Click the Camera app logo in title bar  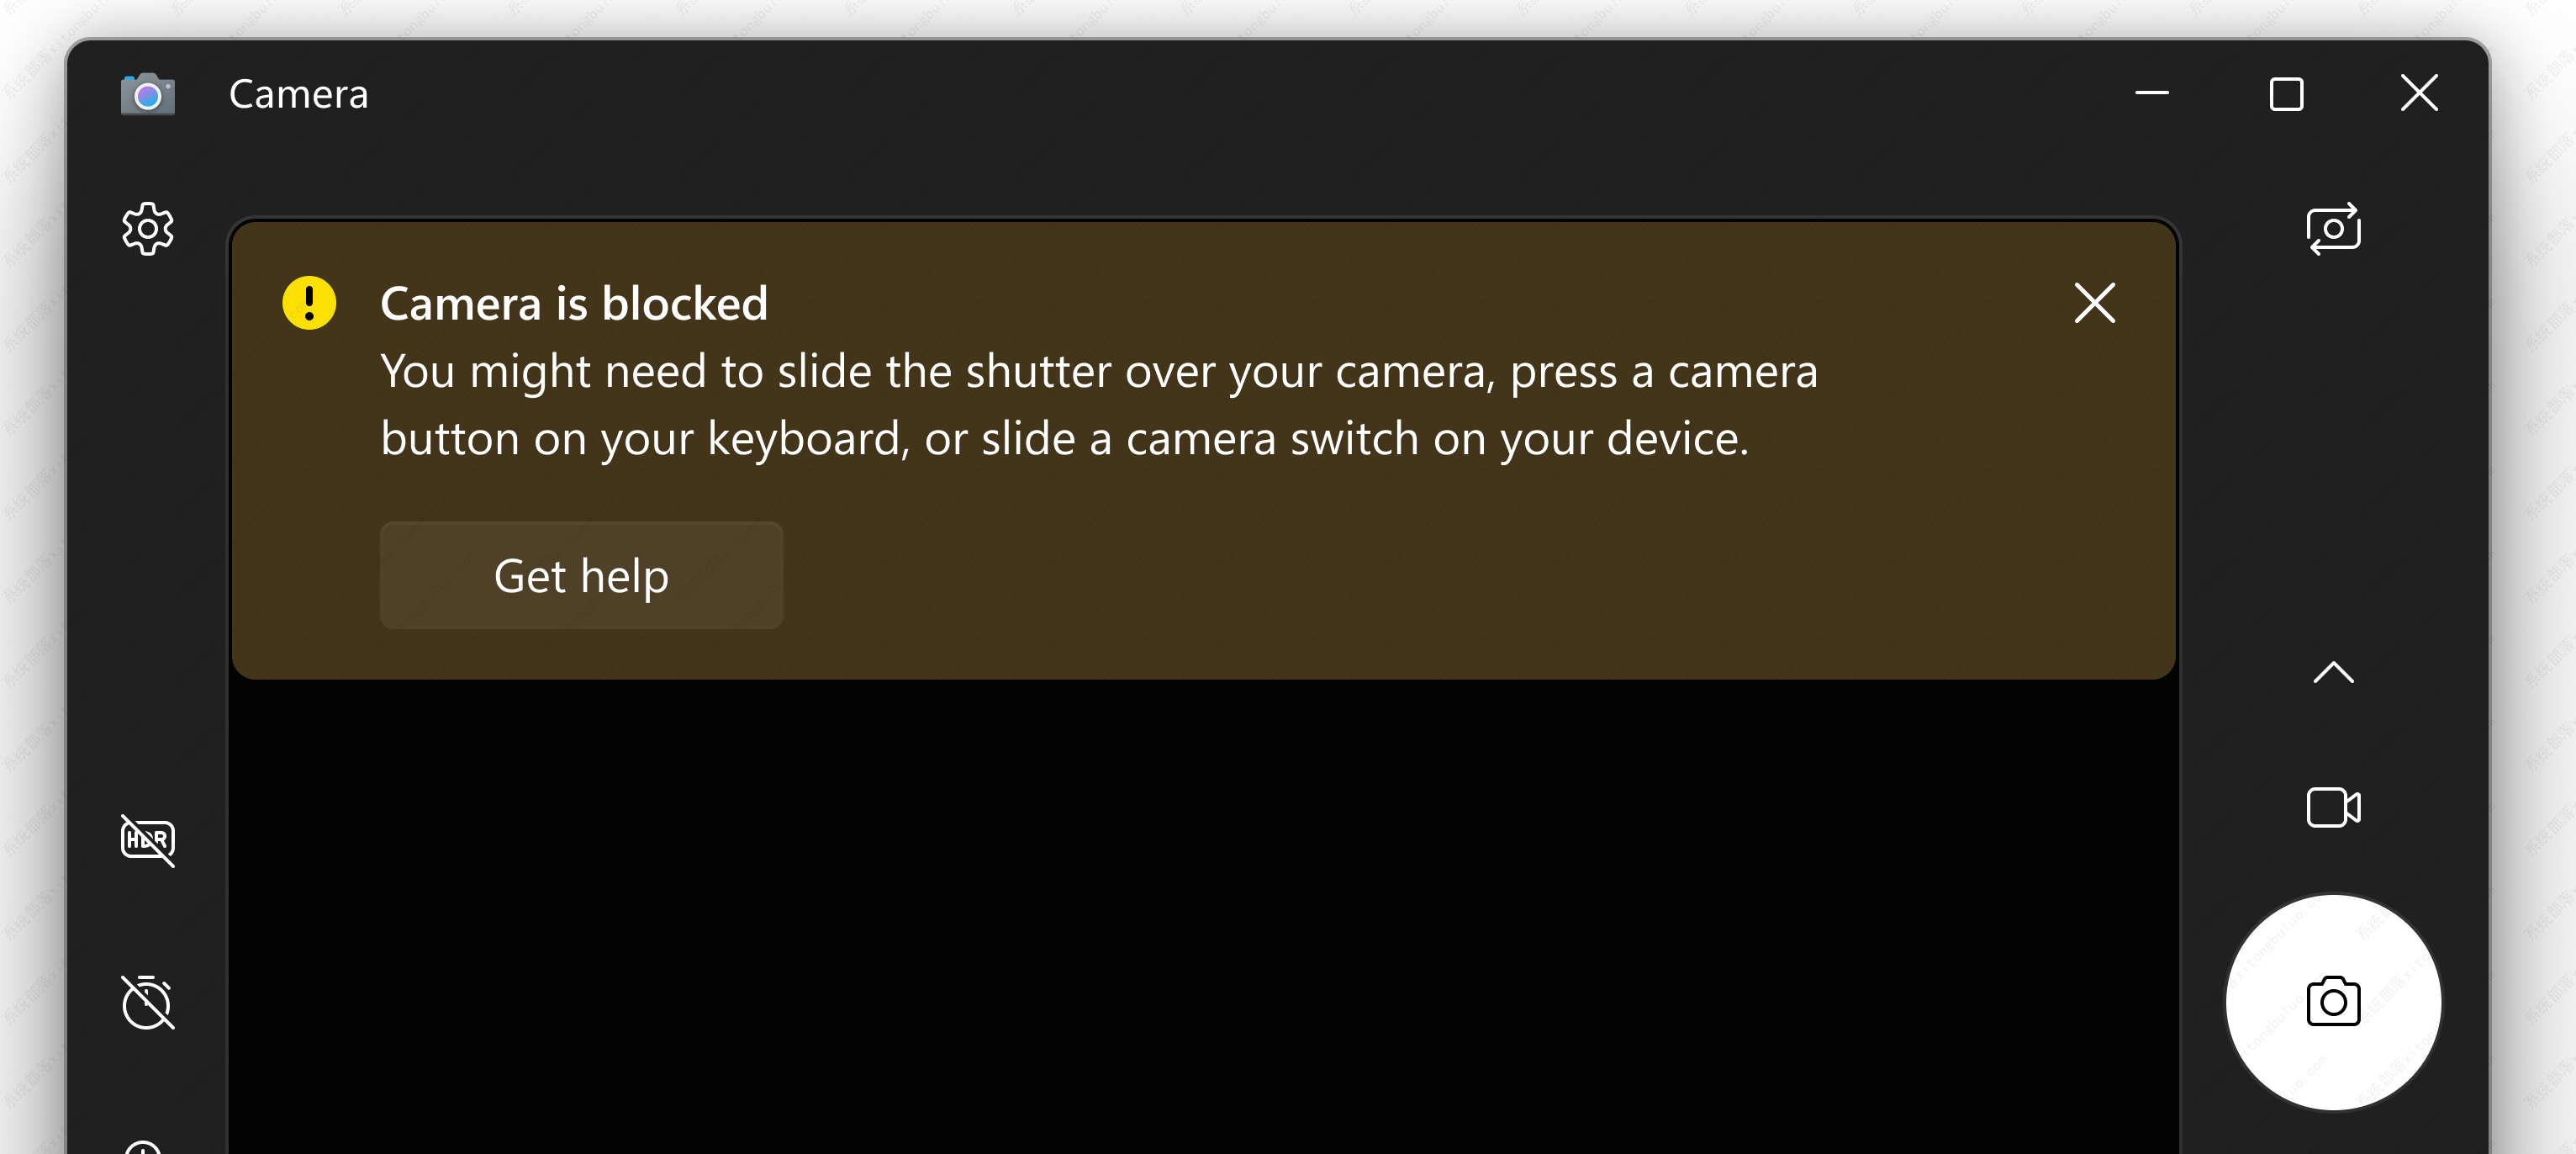point(148,95)
